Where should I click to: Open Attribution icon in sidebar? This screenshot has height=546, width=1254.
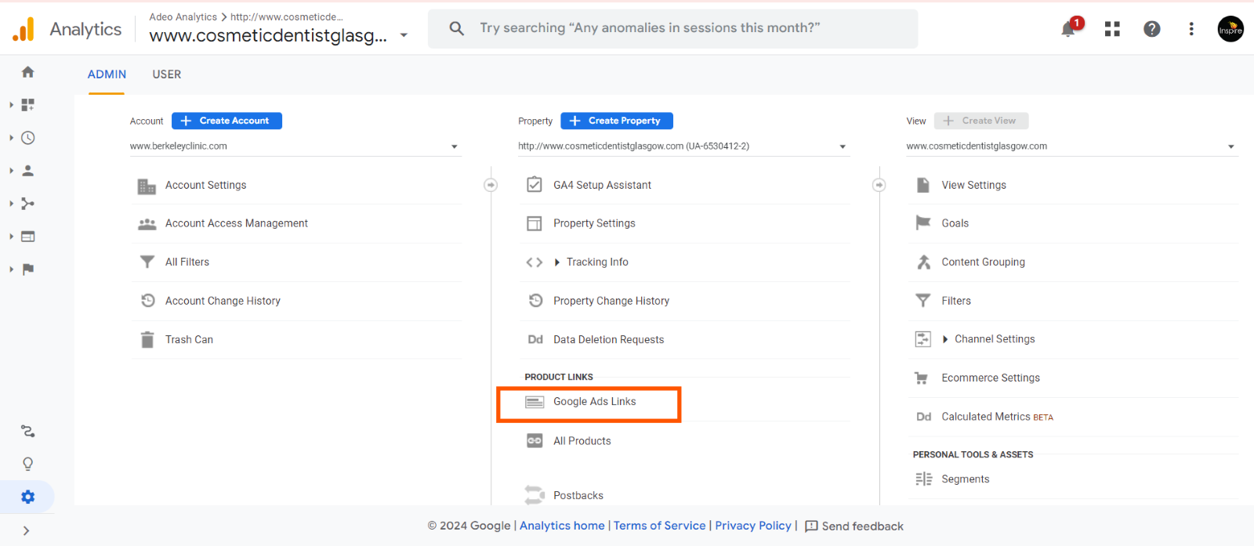point(28,432)
